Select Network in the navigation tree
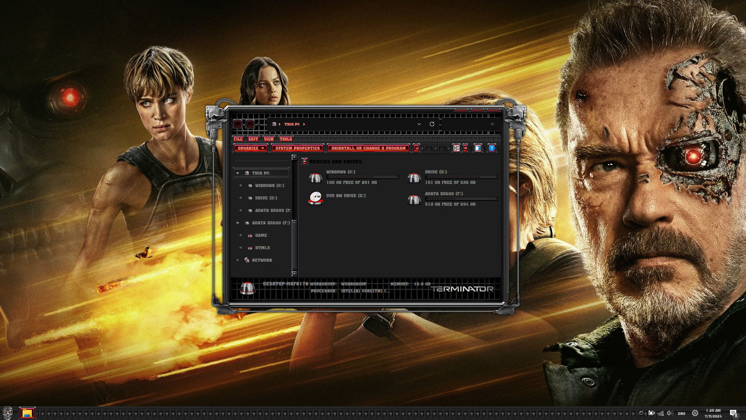This screenshot has height=420, width=746. 261,260
